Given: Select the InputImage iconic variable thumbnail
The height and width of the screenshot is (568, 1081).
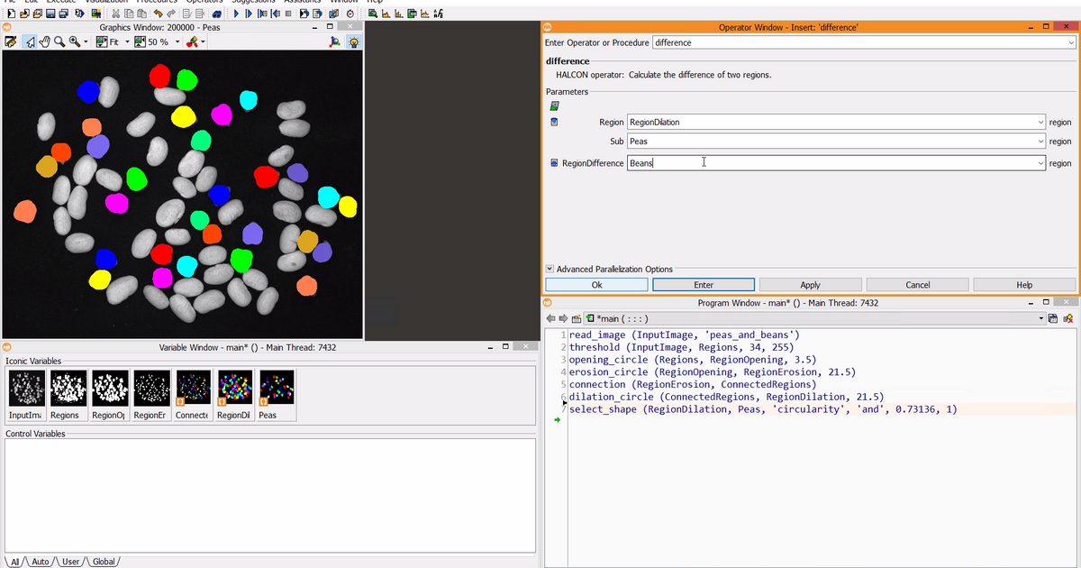Looking at the screenshot, I should [25, 388].
